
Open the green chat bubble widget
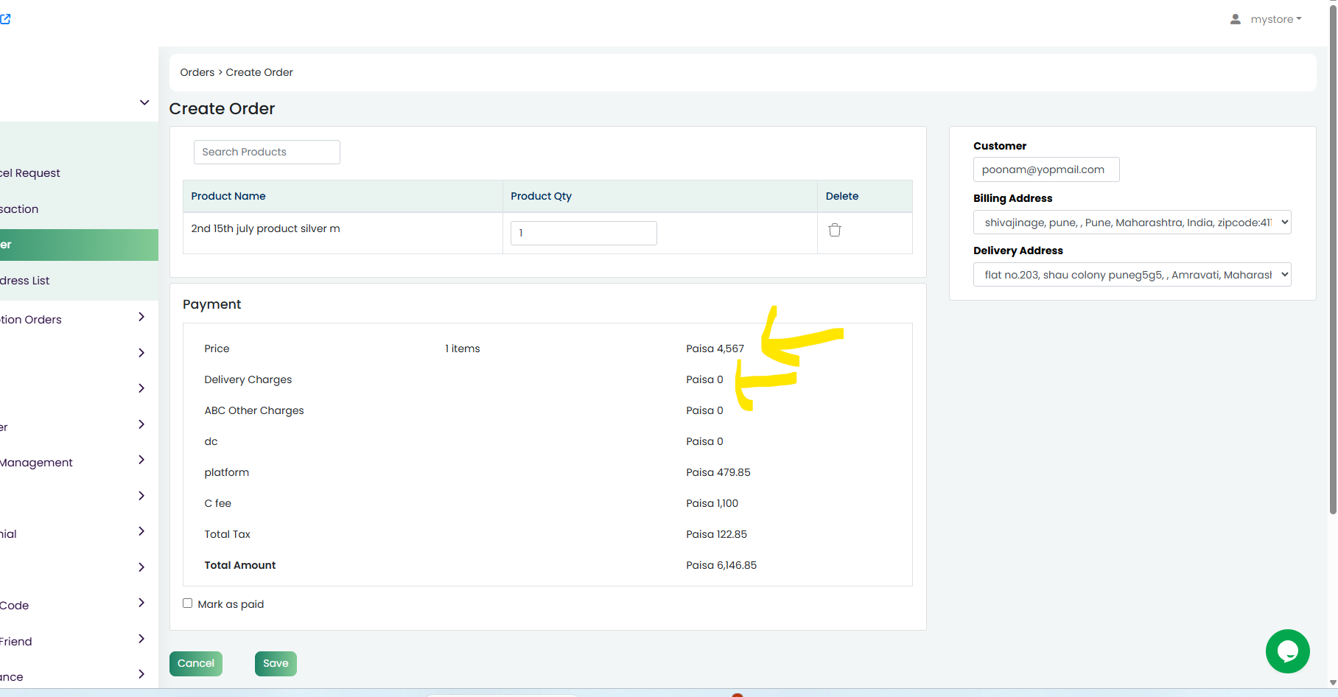1287,651
